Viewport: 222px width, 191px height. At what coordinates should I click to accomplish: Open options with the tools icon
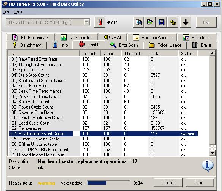pos(173,22)
